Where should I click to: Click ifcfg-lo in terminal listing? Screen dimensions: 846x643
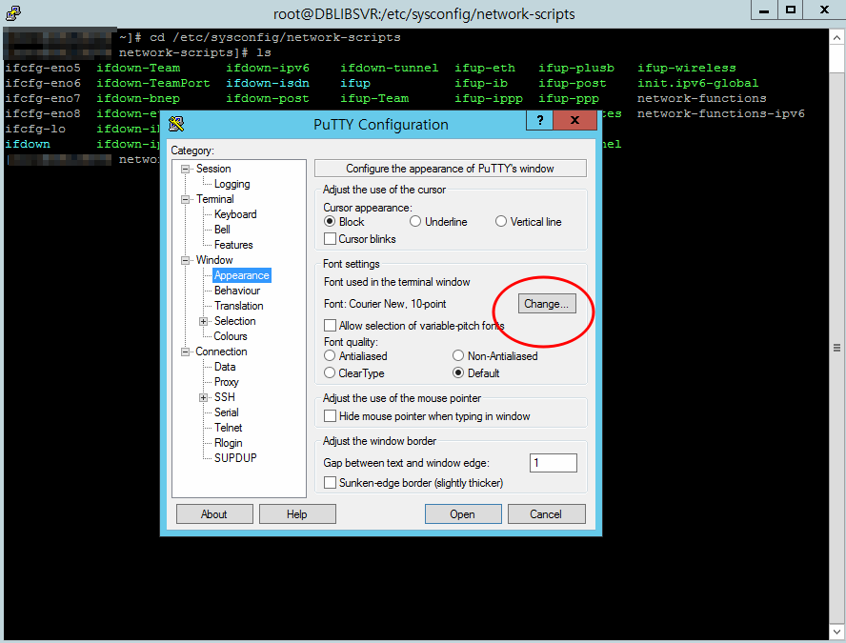[35, 129]
